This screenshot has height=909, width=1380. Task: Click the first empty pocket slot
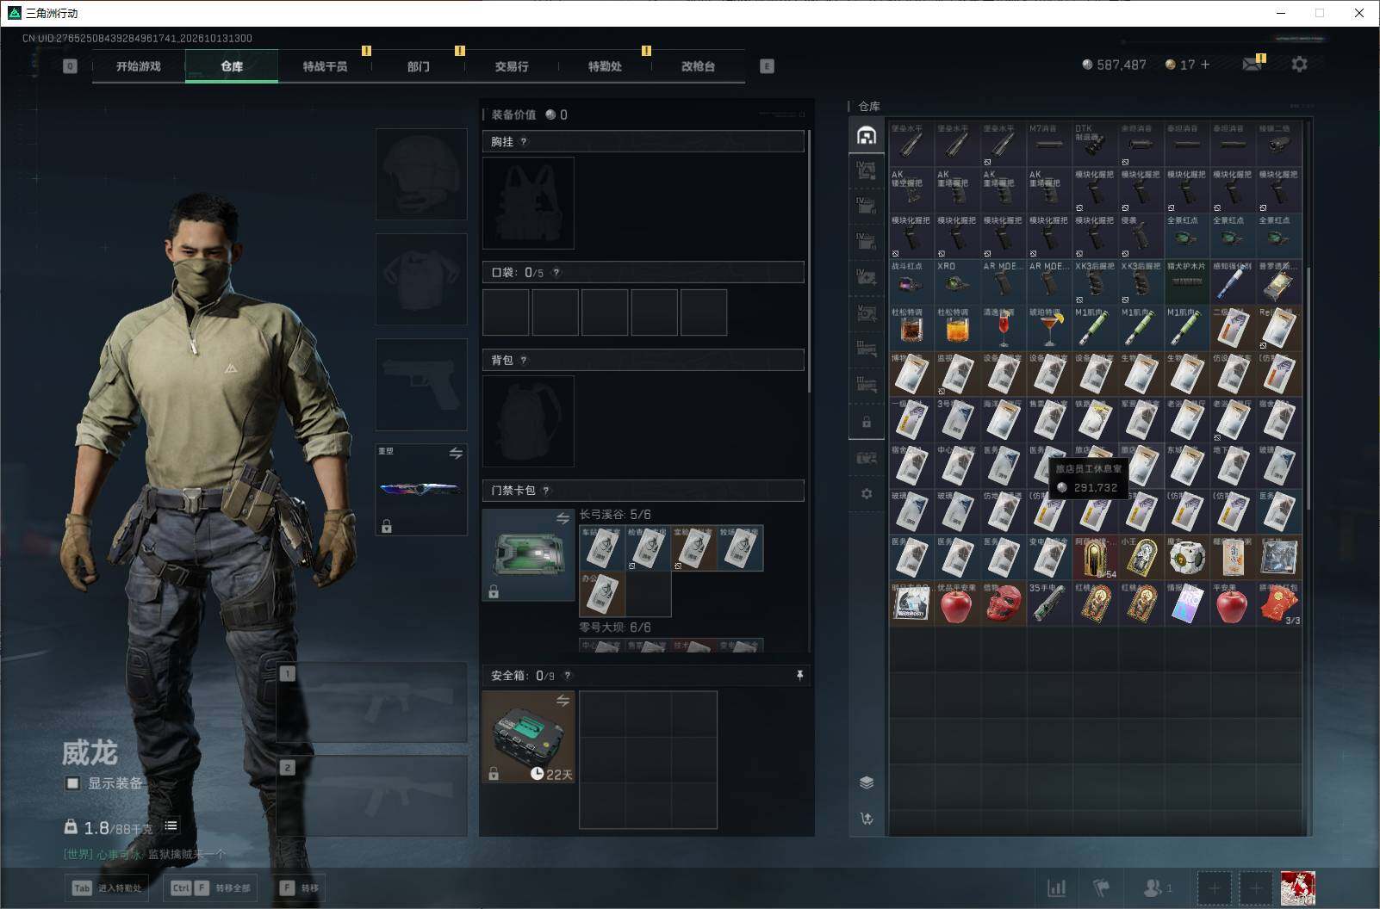(506, 312)
